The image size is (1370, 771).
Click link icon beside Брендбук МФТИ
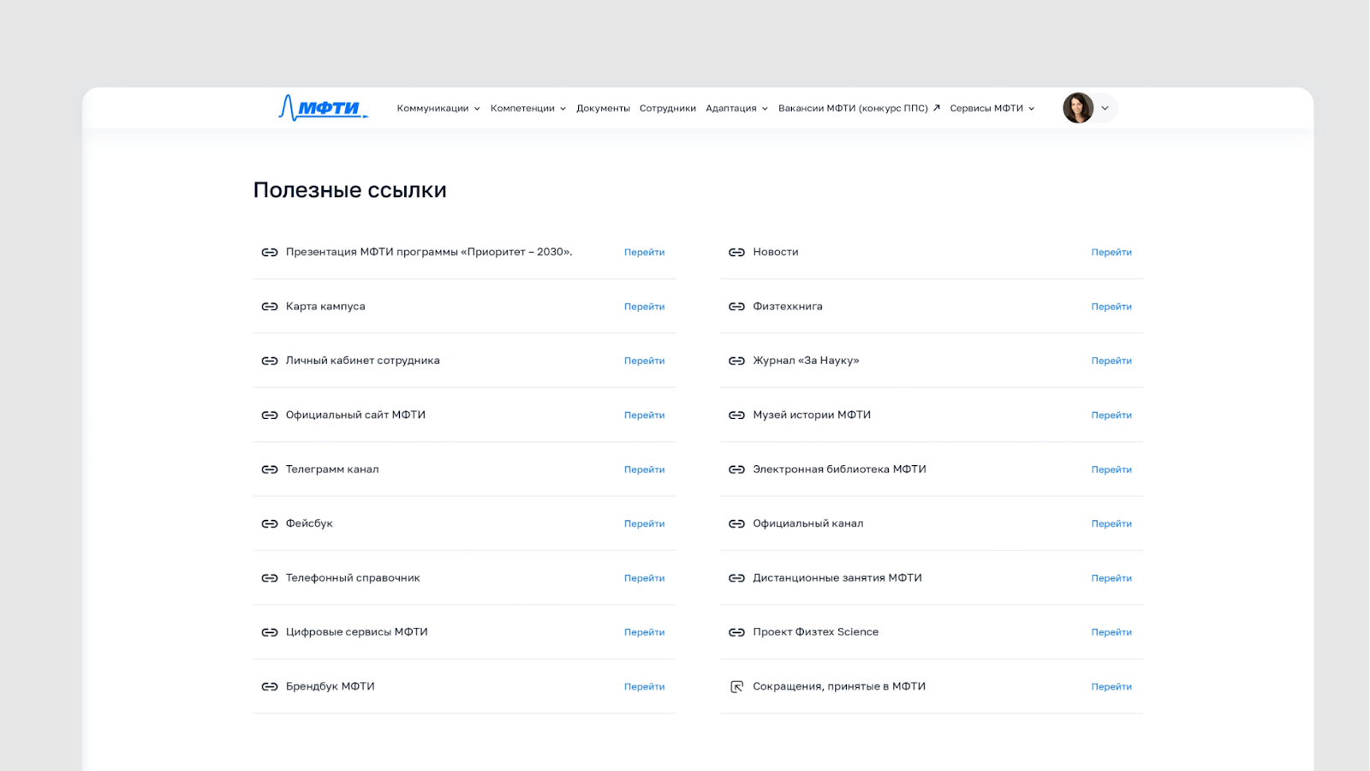(270, 686)
